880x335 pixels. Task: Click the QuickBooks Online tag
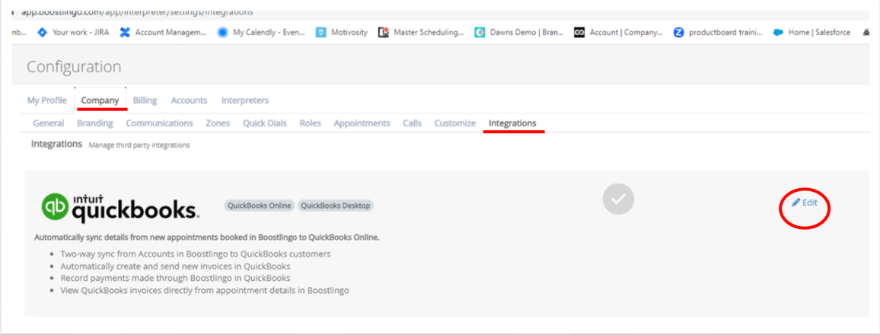tap(260, 206)
